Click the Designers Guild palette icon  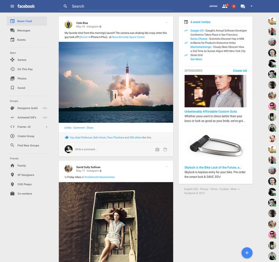[x=12, y=108]
